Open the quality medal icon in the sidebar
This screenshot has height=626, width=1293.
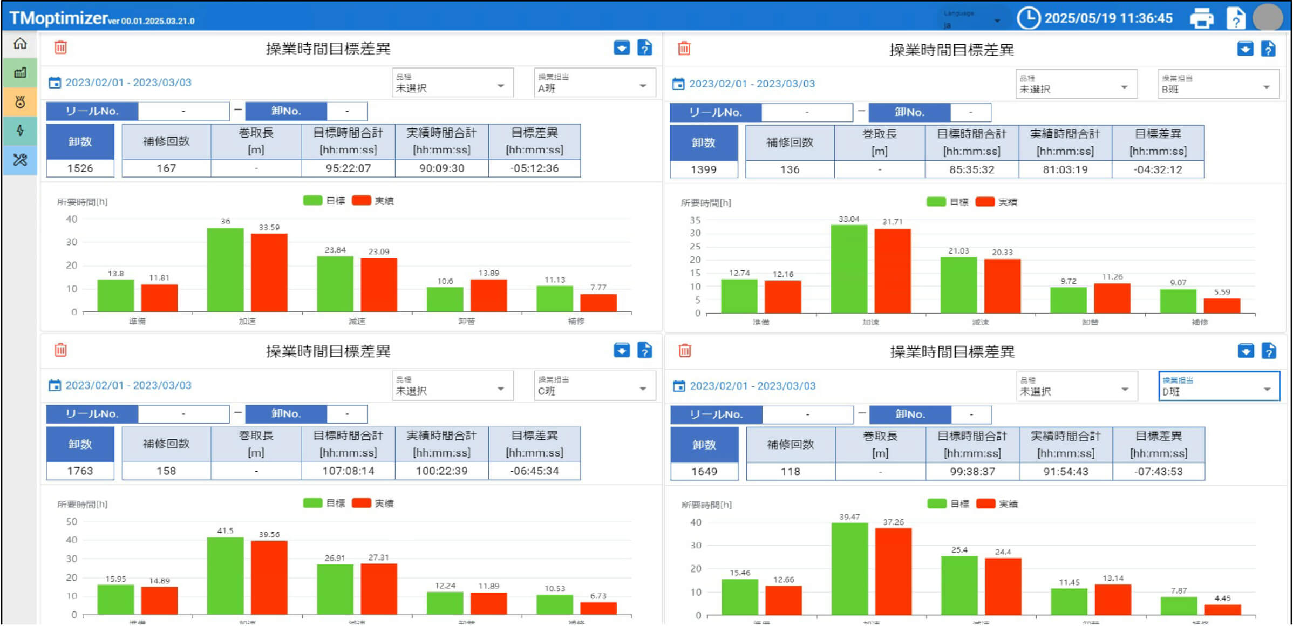[x=19, y=103]
